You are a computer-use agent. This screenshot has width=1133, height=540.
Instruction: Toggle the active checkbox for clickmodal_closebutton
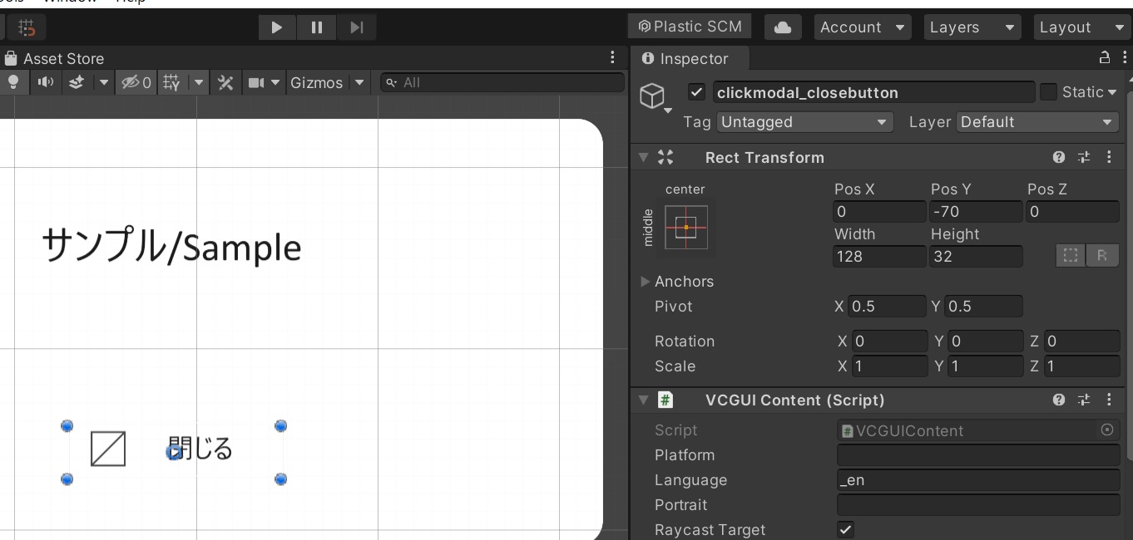[697, 92]
